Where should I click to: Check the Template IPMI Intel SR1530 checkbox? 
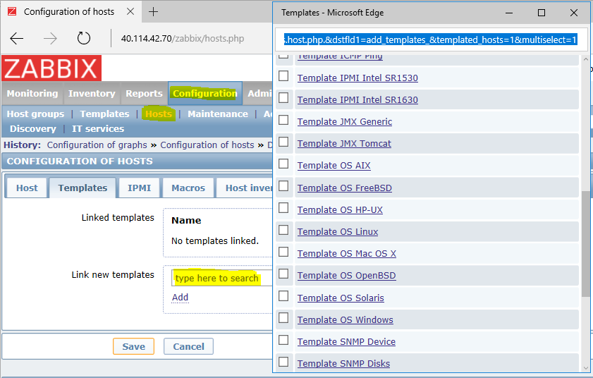click(x=283, y=76)
